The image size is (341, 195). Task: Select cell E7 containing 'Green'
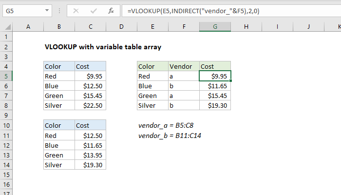click(x=152, y=96)
